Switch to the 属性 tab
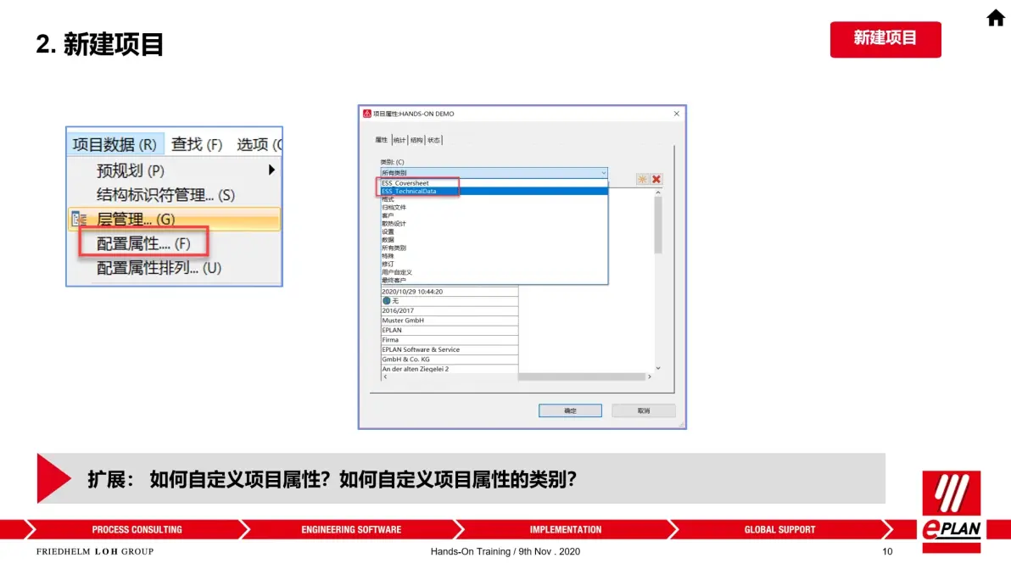 tap(382, 140)
